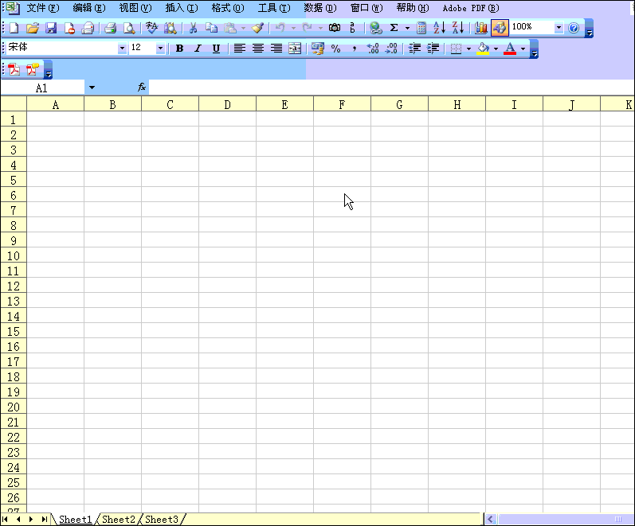The image size is (635, 526).
Task: Go to last sheet navigation button
Action: 44,519
